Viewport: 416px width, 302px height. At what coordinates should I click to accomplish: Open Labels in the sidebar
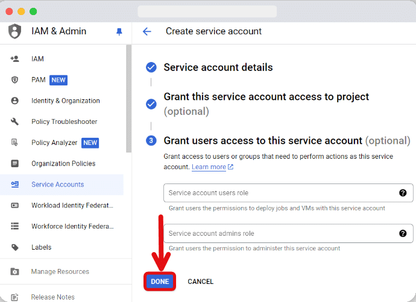point(41,247)
